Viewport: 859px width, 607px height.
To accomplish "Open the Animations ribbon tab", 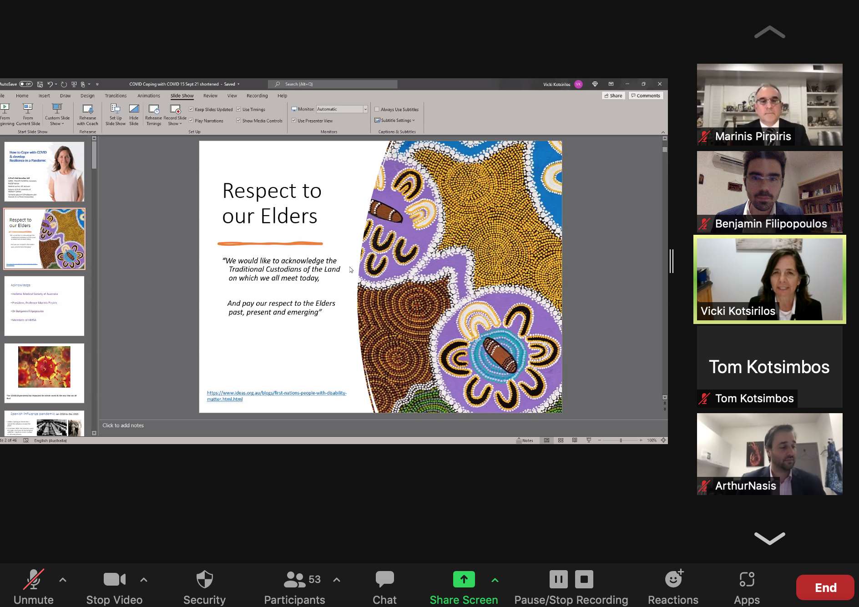I will tap(149, 96).
